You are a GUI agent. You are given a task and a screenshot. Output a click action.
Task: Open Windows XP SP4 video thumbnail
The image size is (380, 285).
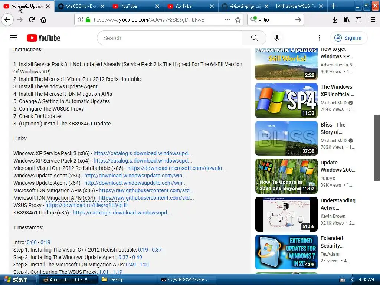click(286, 101)
